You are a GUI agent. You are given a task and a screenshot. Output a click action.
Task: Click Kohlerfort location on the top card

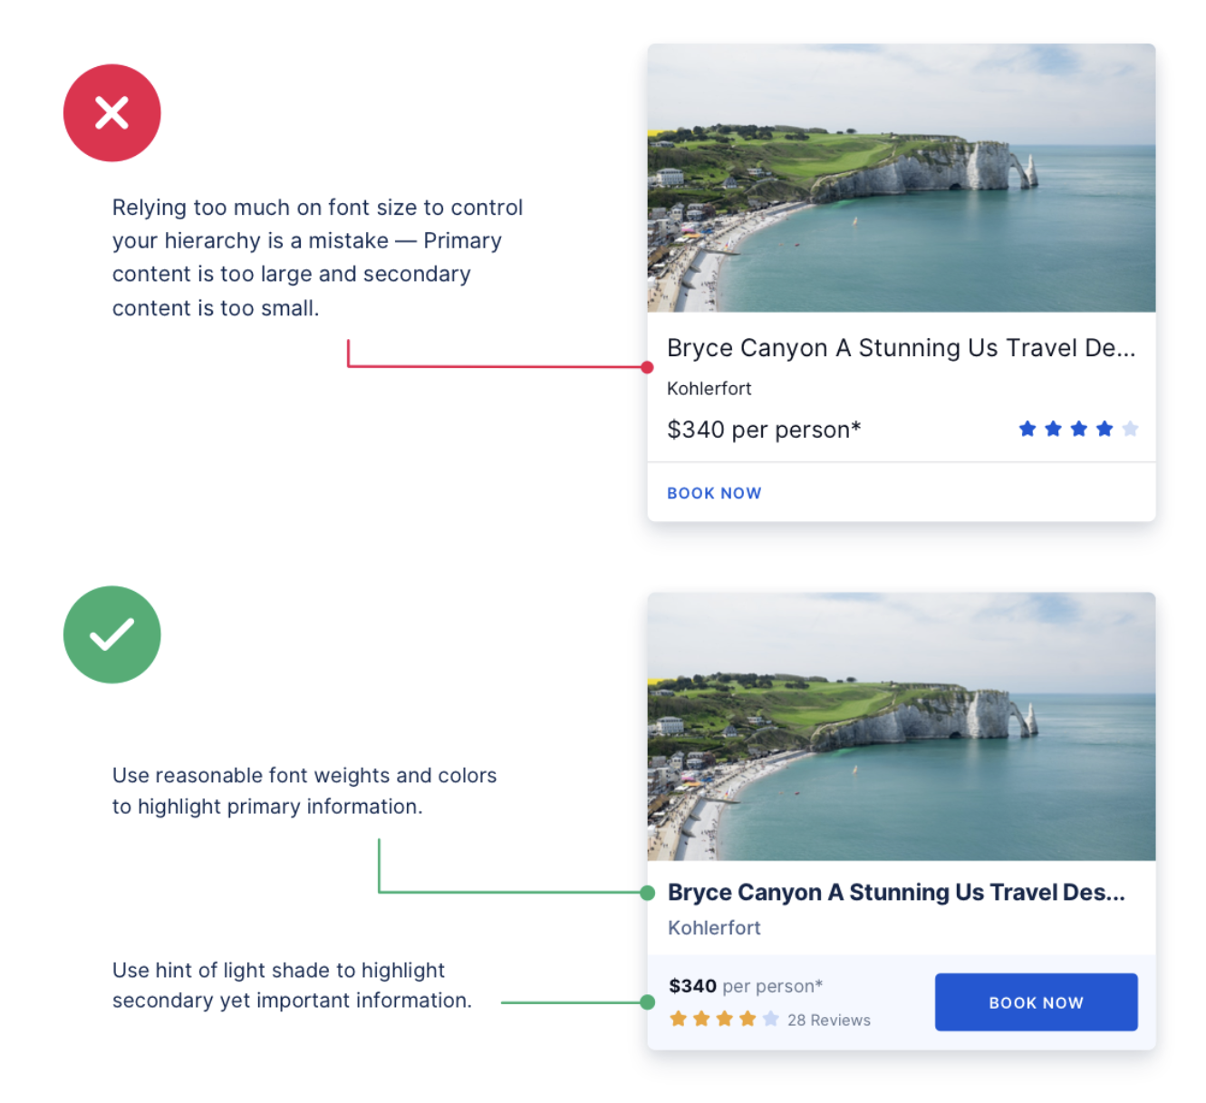point(709,389)
